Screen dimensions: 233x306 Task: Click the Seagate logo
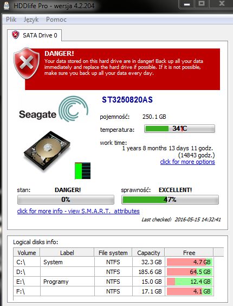54,109
